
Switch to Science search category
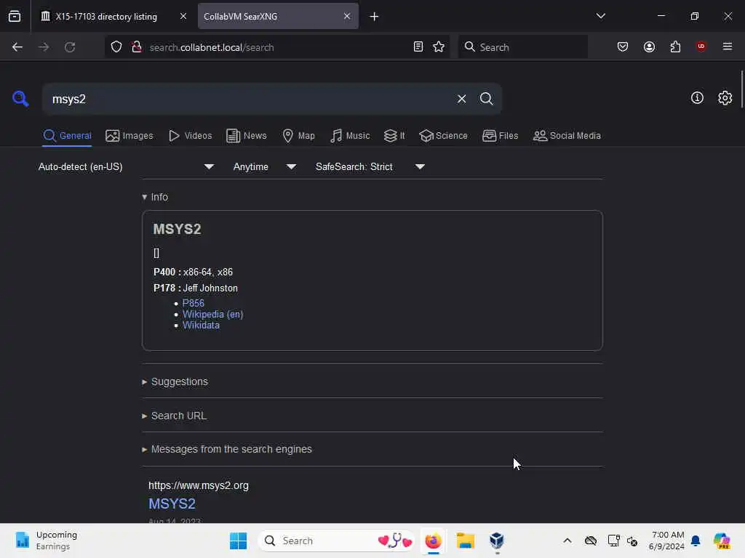point(443,136)
